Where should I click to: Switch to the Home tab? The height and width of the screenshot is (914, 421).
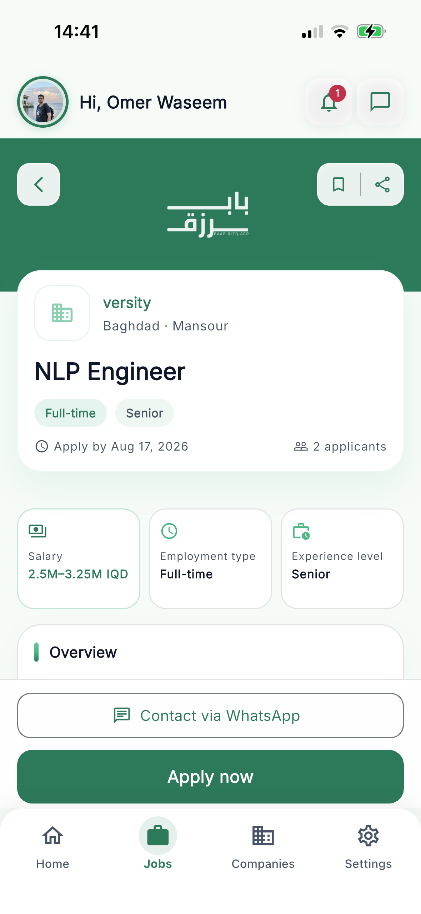tap(52, 847)
